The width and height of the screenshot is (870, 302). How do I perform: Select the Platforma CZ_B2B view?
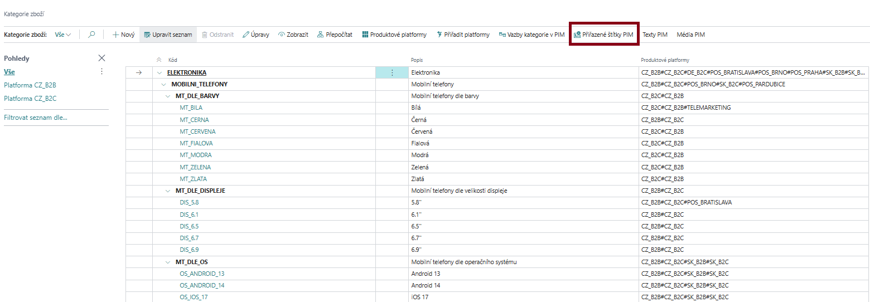tap(30, 85)
